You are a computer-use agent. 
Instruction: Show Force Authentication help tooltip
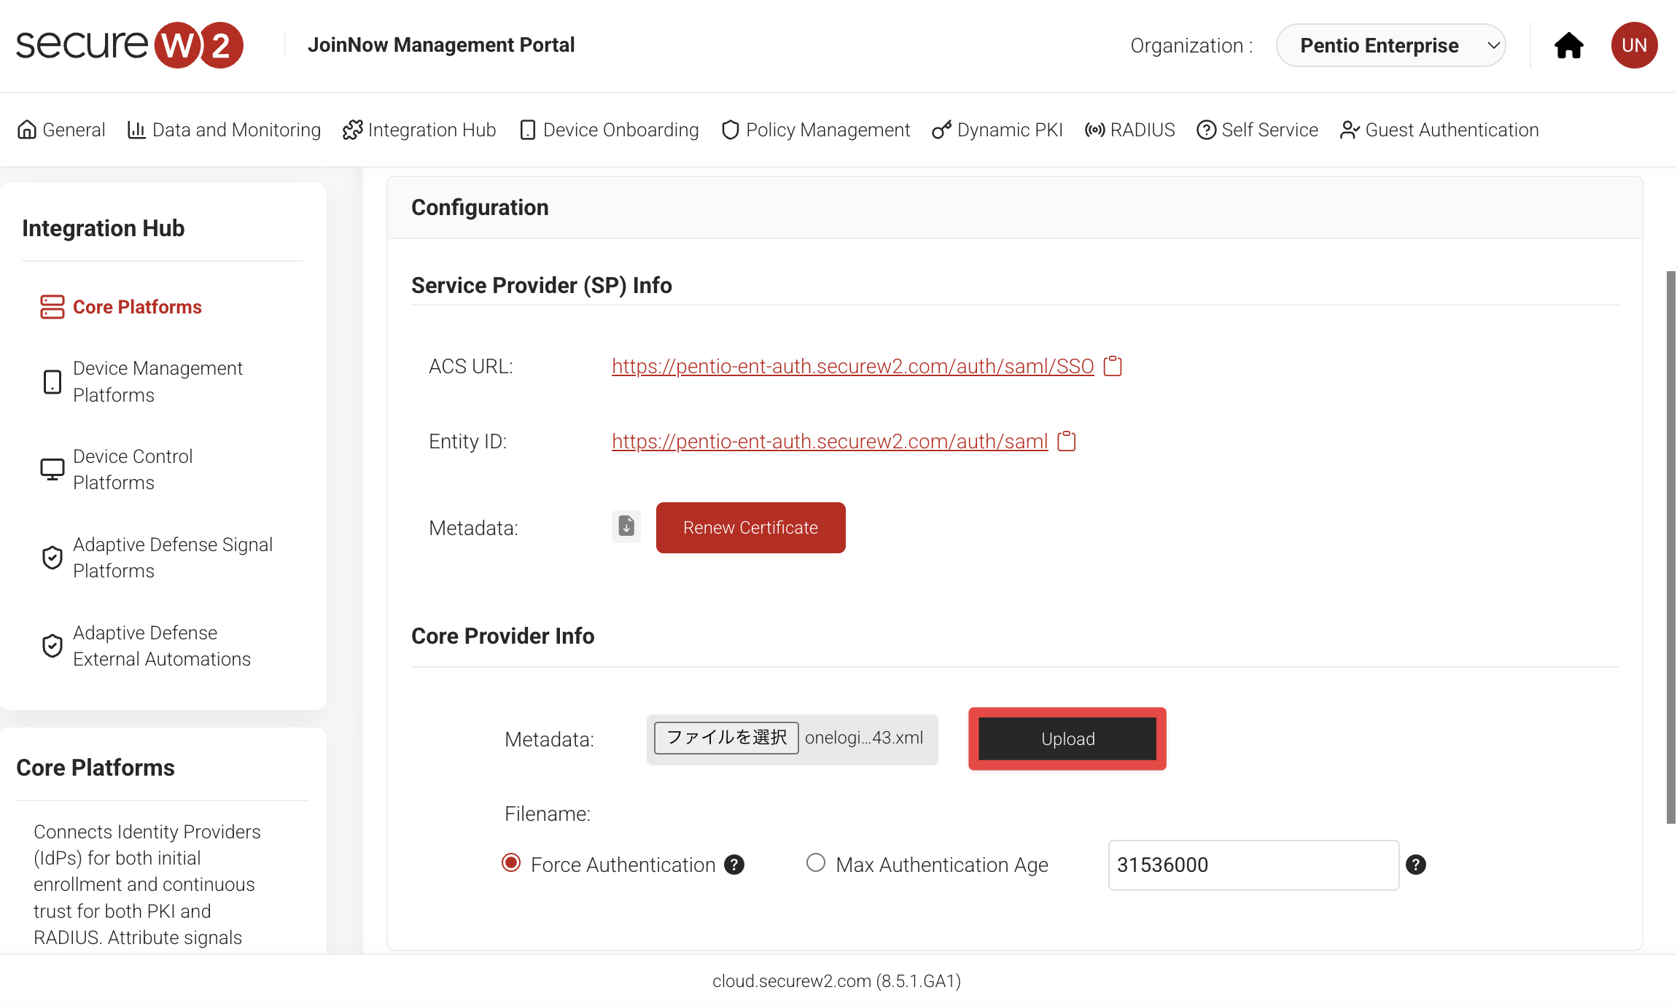point(734,865)
